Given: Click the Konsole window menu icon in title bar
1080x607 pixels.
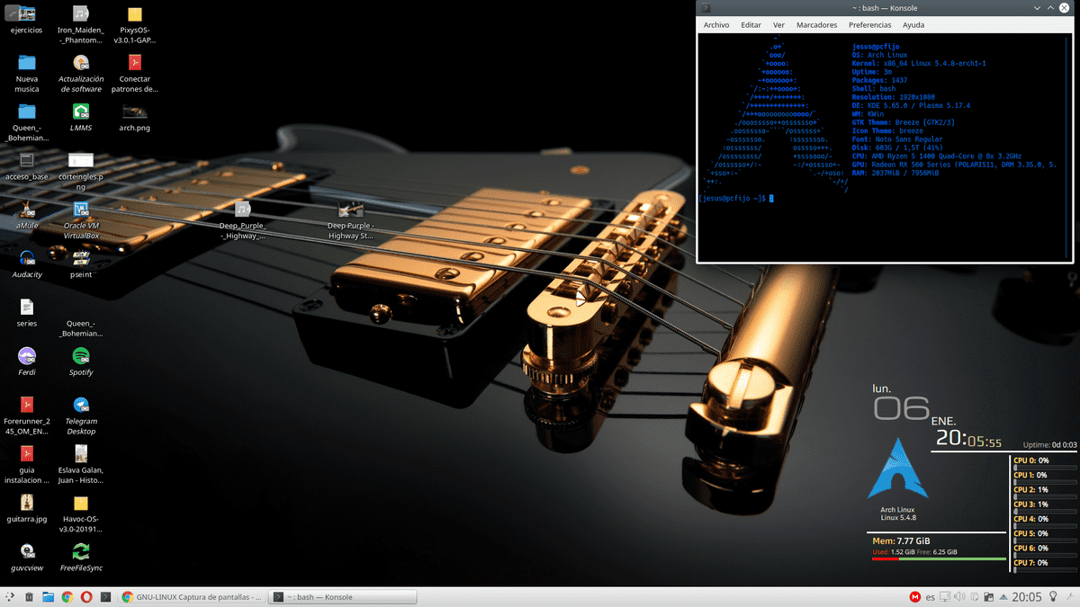Looking at the screenshot, I should coord(706,8).
